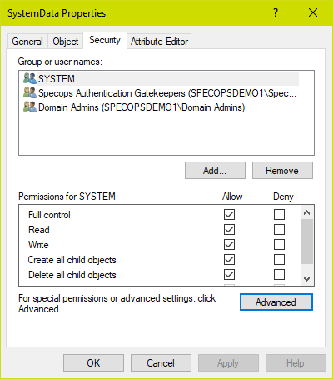Viewport: 333px width, 379px height.
Task: Click the Specops Authentication Gatekeepers group icon
Action: click(x=30, y=92)
